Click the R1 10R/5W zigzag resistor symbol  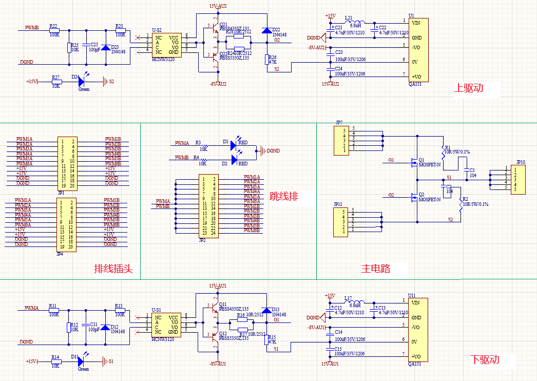click(443, 153)
